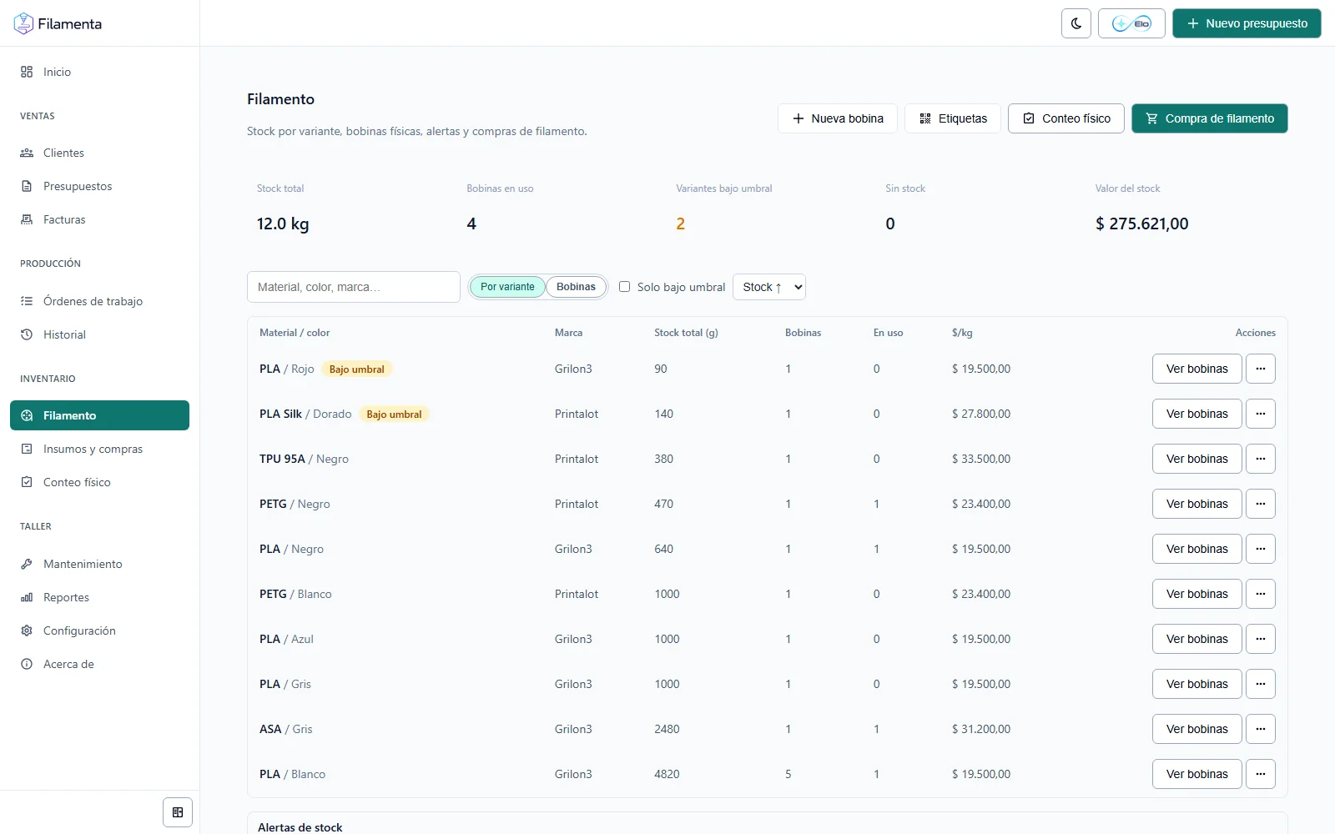Switch the view to Bobinas
The height and width of the screenshot is (834, 1335).
tap(576, 287)
